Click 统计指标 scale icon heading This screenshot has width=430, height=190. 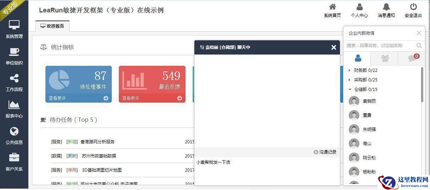click(x=44, y=47)
